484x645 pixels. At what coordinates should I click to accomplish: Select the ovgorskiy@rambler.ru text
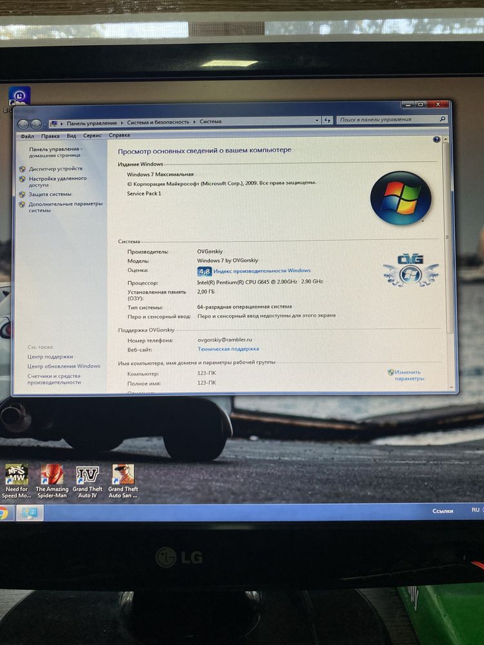point(225,340)
